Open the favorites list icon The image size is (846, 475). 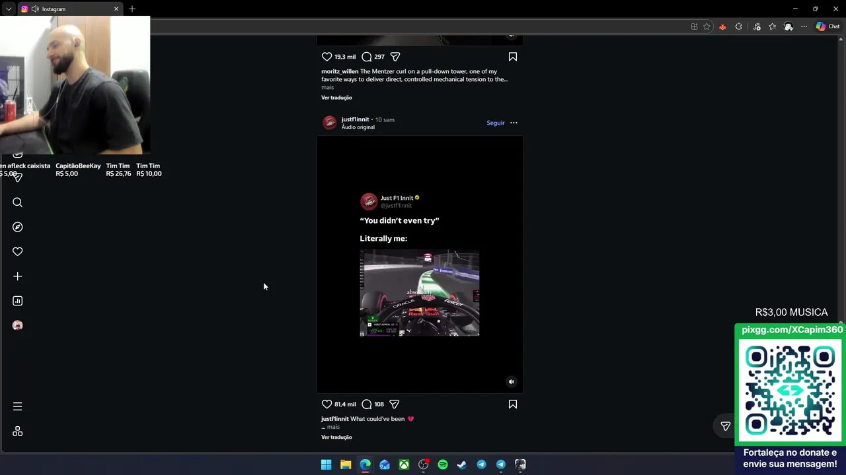pyautogui.click(x=772, y=26)
